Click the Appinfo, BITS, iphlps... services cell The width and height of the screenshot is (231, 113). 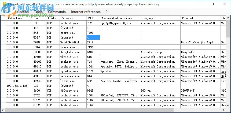click(120, 67)
